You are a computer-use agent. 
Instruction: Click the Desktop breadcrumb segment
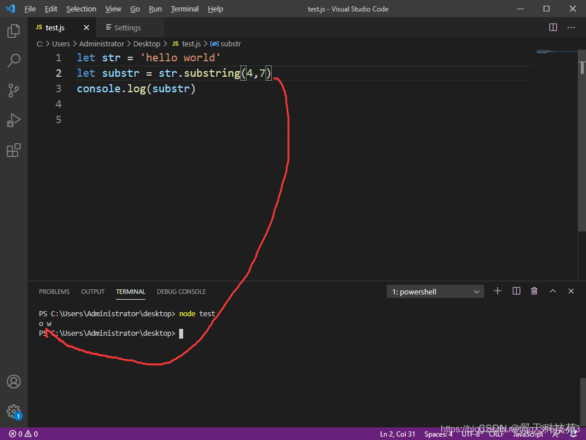tap(146, 44)
